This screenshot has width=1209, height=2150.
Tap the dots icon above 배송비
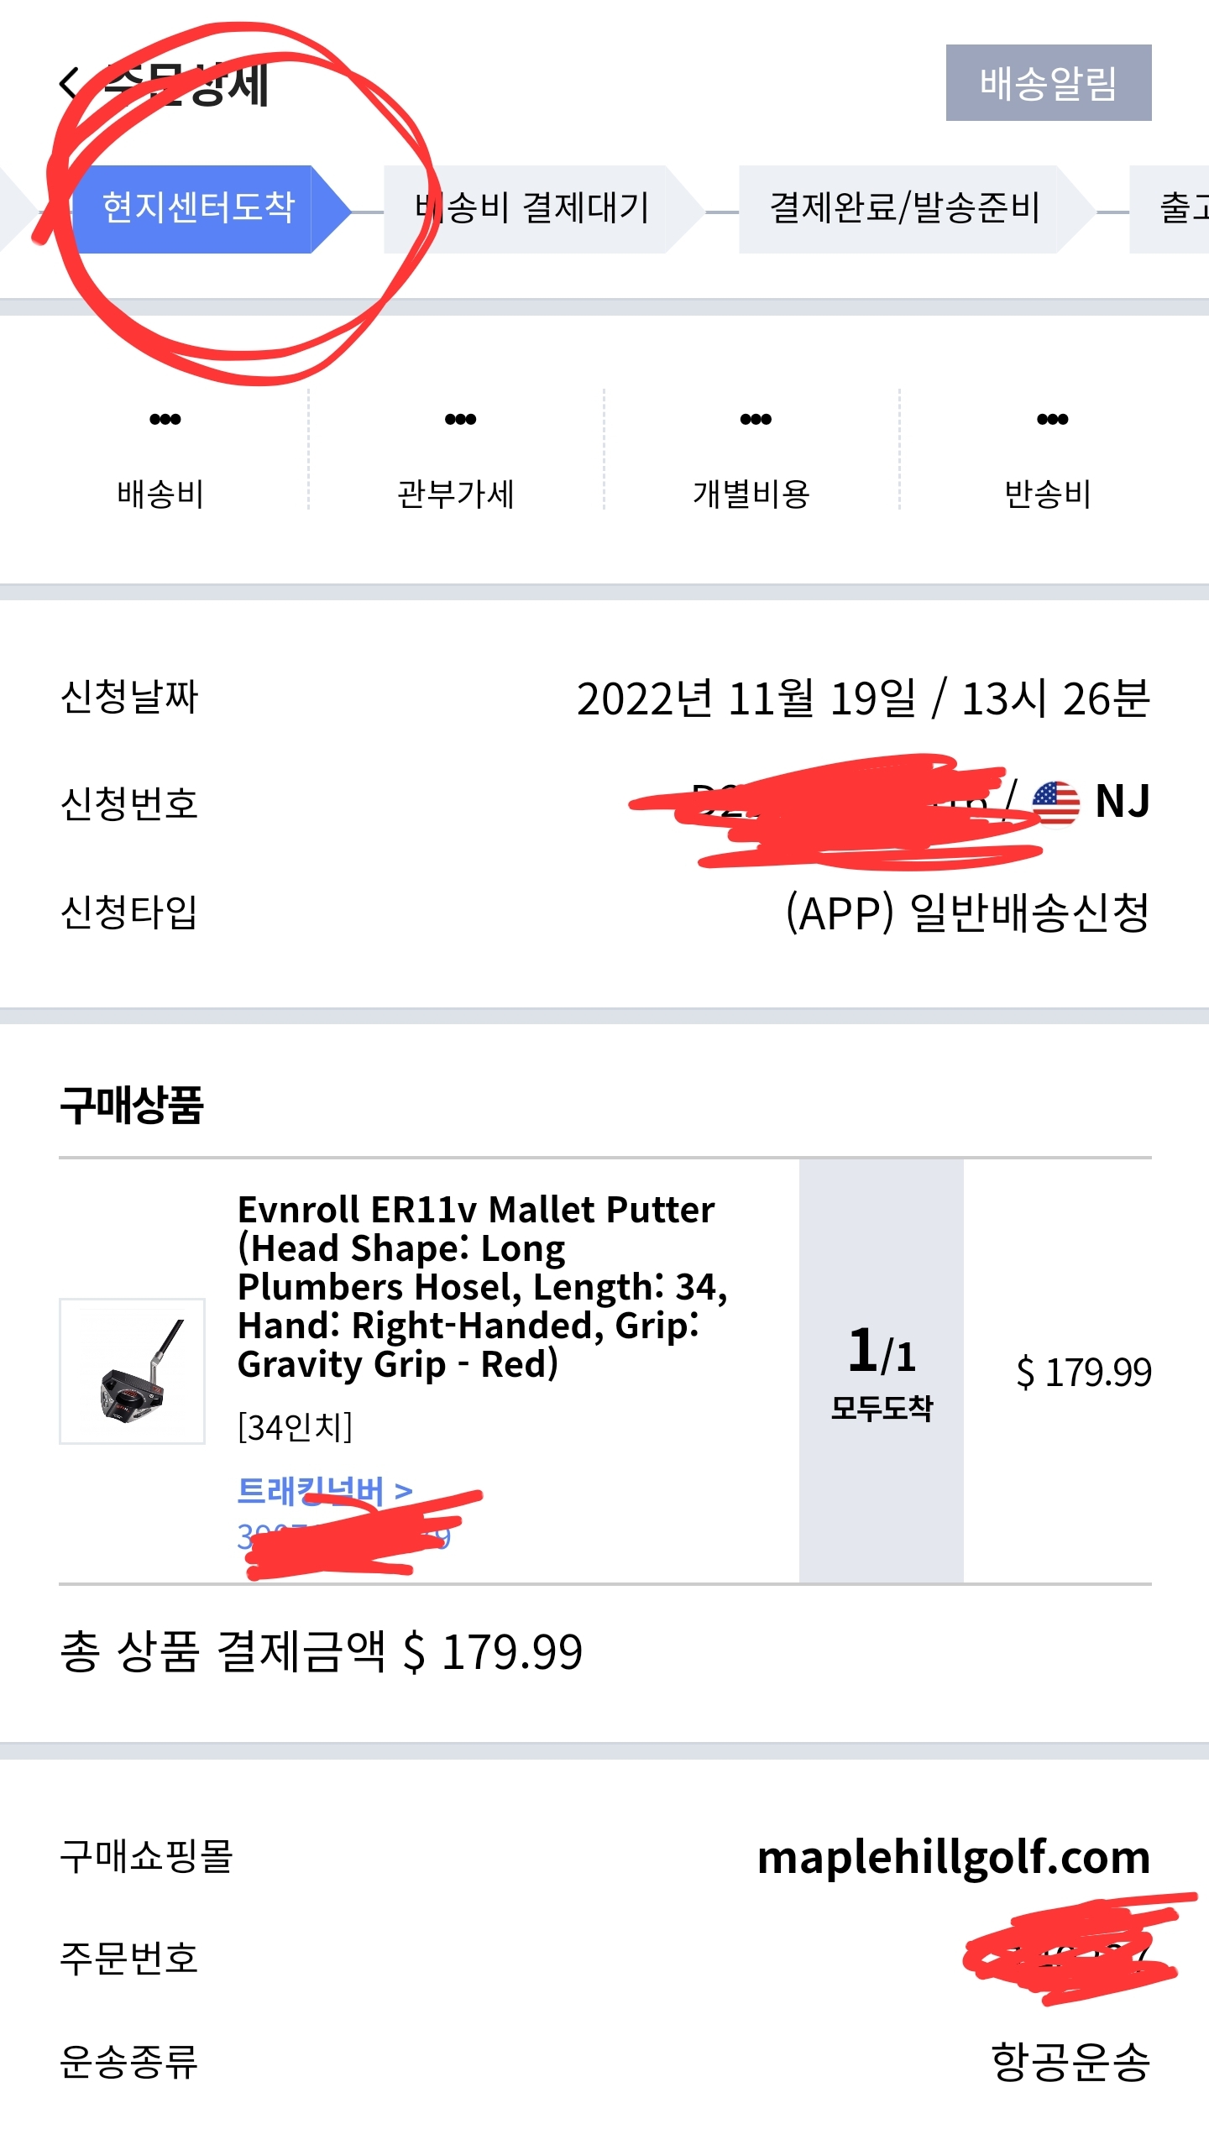pyautogui.click(x=165, y=419)
